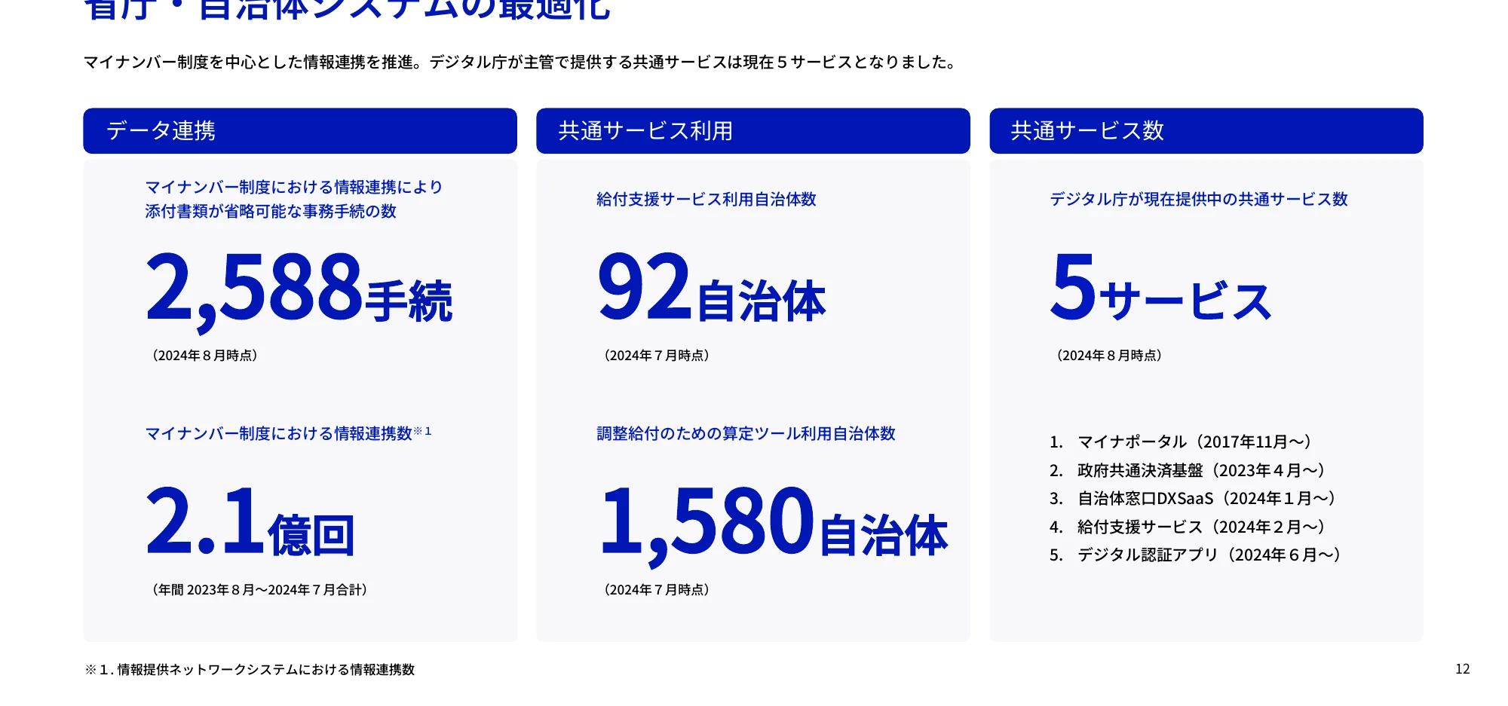Image resolution: width=1508 pixels, height=706 pixels.
Task: Click マイナポータル in the service list
Action: tap(1194, 442)
